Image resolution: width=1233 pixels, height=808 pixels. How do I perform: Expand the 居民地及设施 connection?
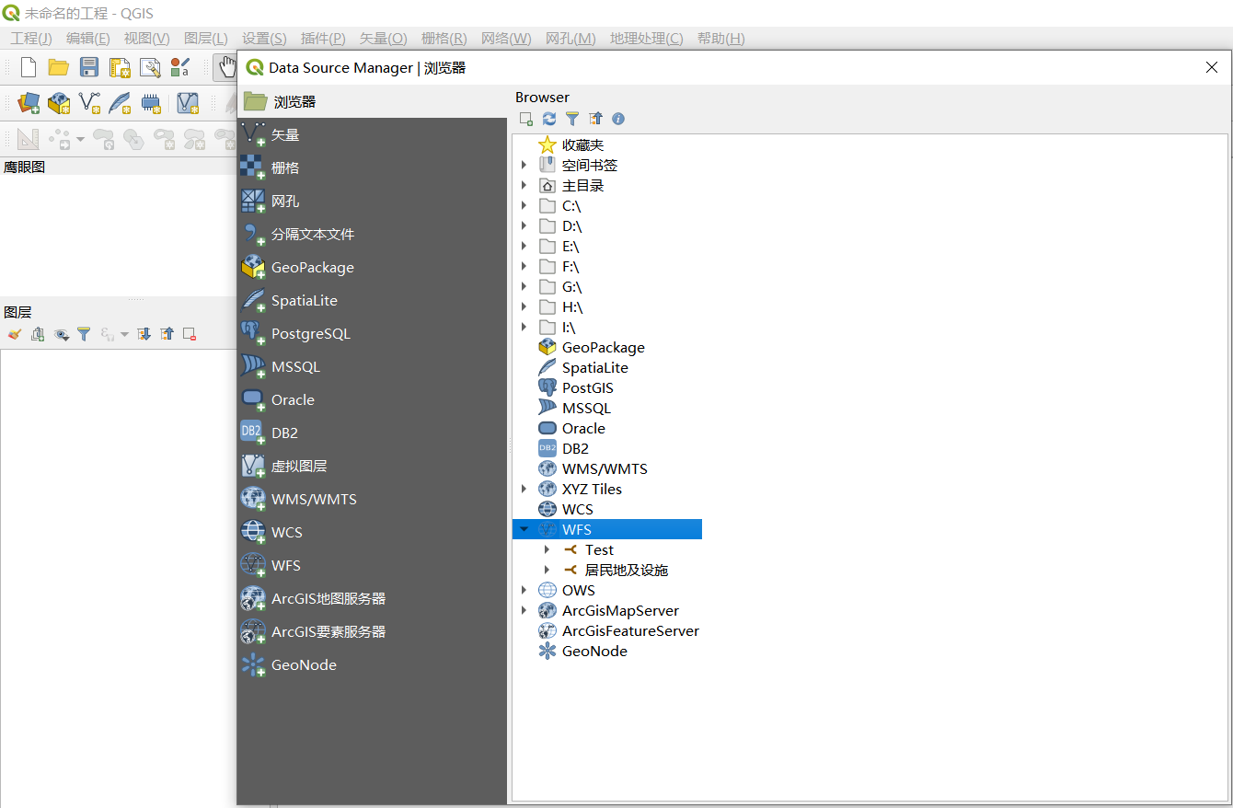(x=547, y=570)
